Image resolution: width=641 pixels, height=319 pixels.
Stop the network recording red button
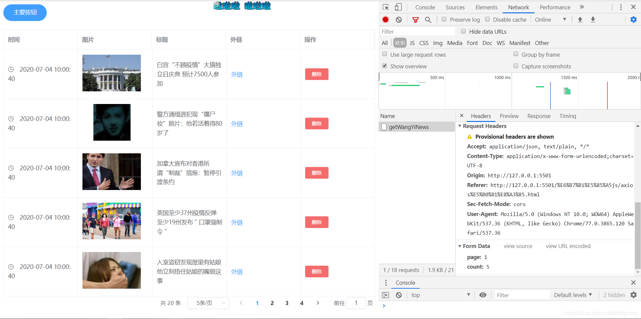385,19
